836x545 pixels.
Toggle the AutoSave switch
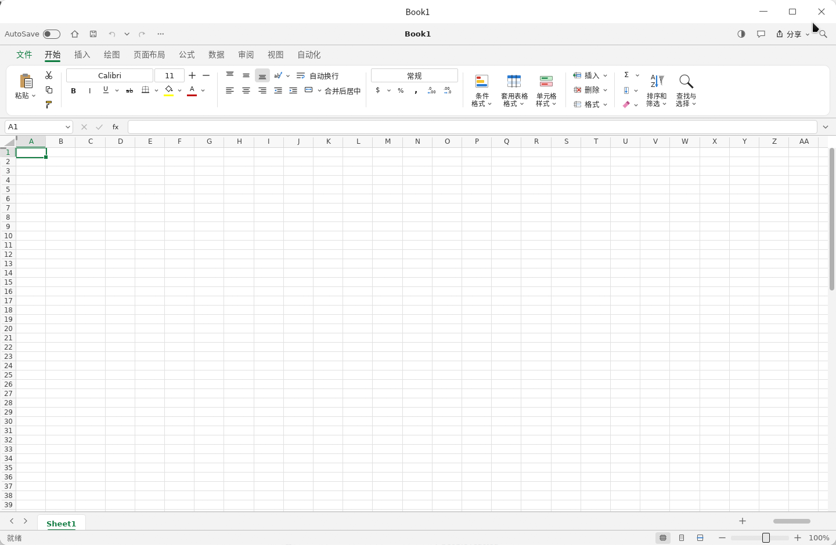click(52, 34)
